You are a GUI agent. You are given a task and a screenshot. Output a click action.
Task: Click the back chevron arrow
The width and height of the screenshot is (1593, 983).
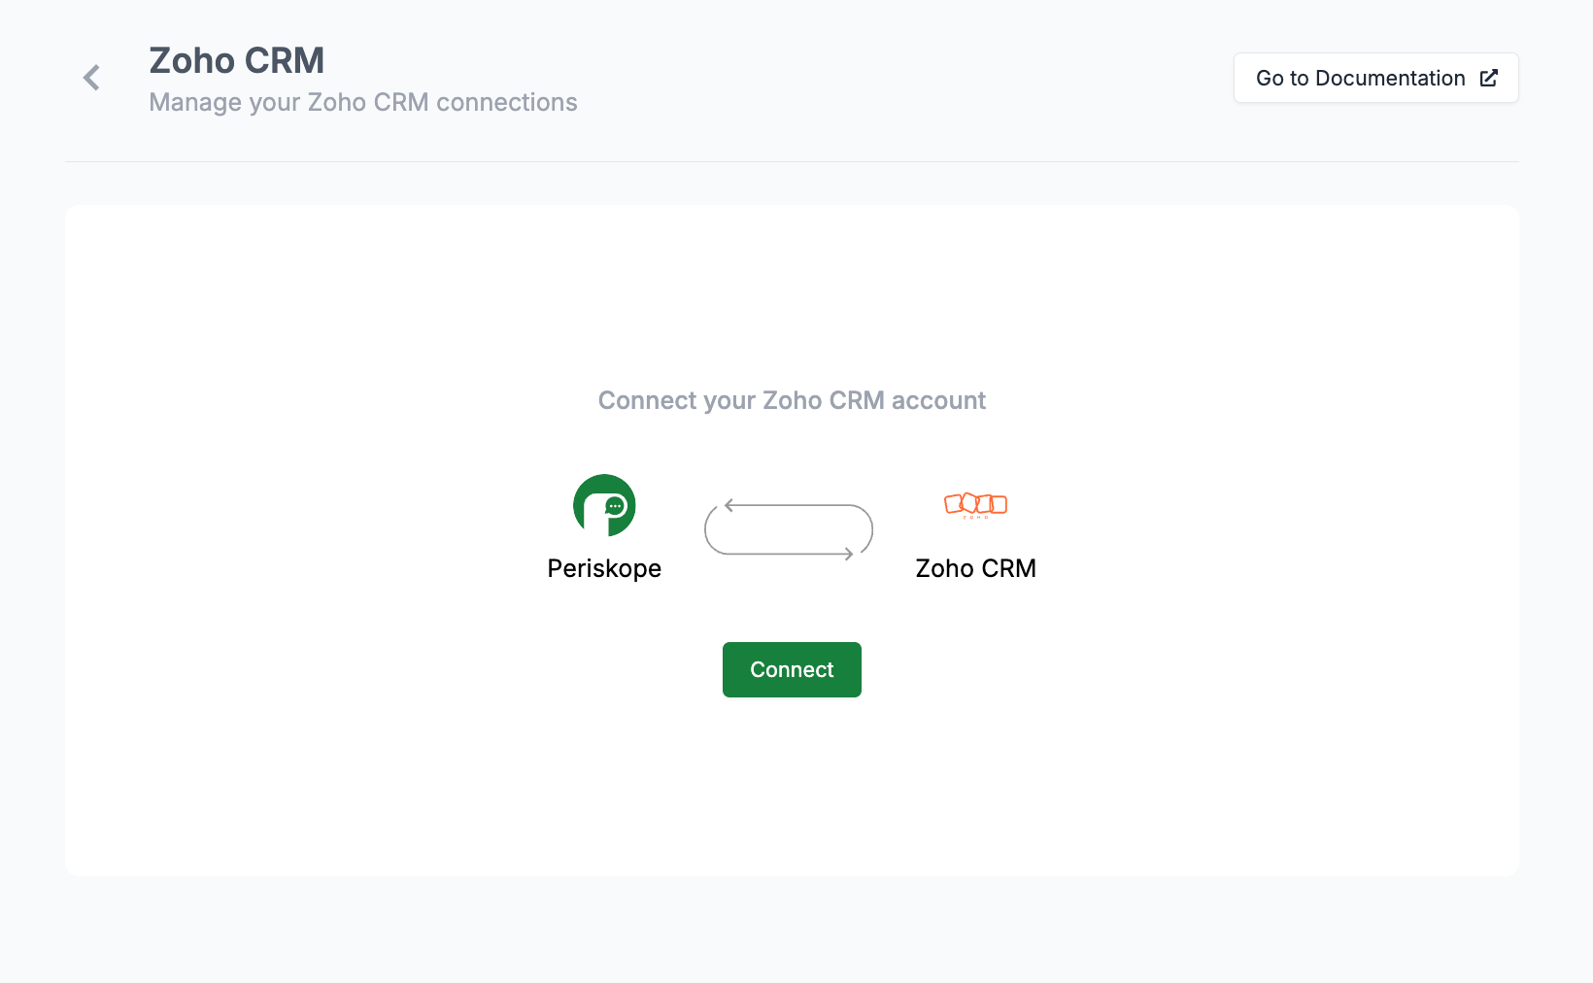point(91,78)
